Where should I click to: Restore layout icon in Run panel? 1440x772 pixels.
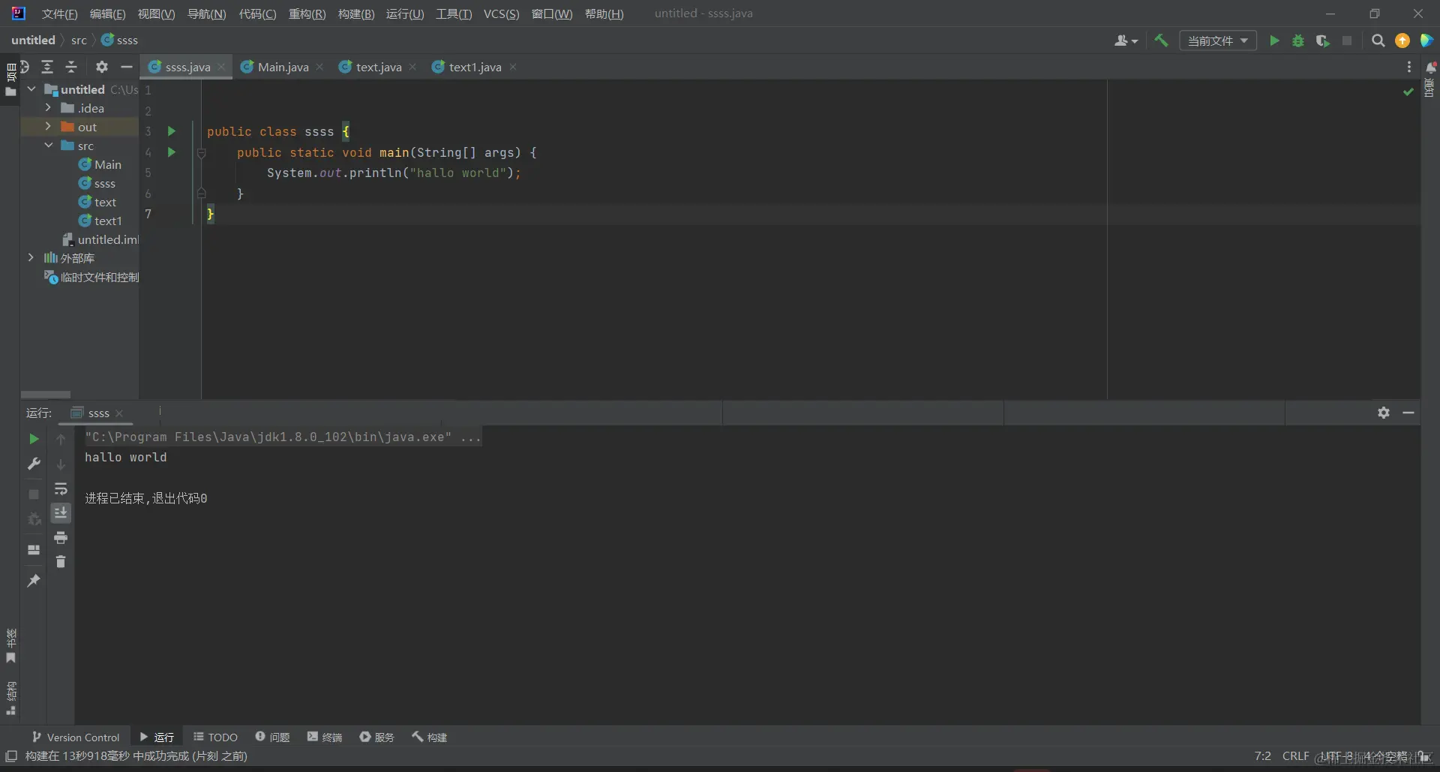click(34, 550)
